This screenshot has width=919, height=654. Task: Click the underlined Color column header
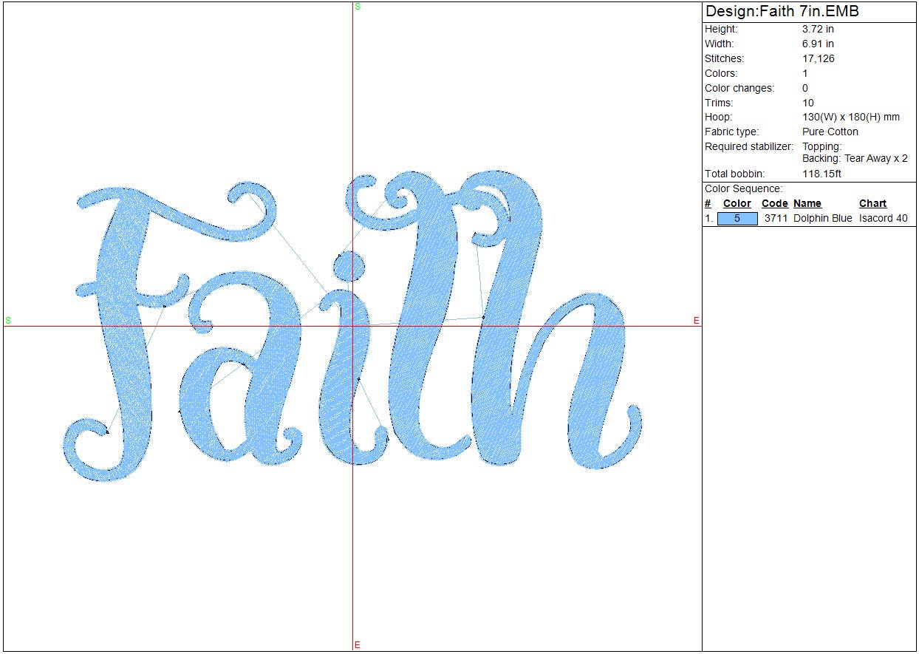click(x=737, y=204)
